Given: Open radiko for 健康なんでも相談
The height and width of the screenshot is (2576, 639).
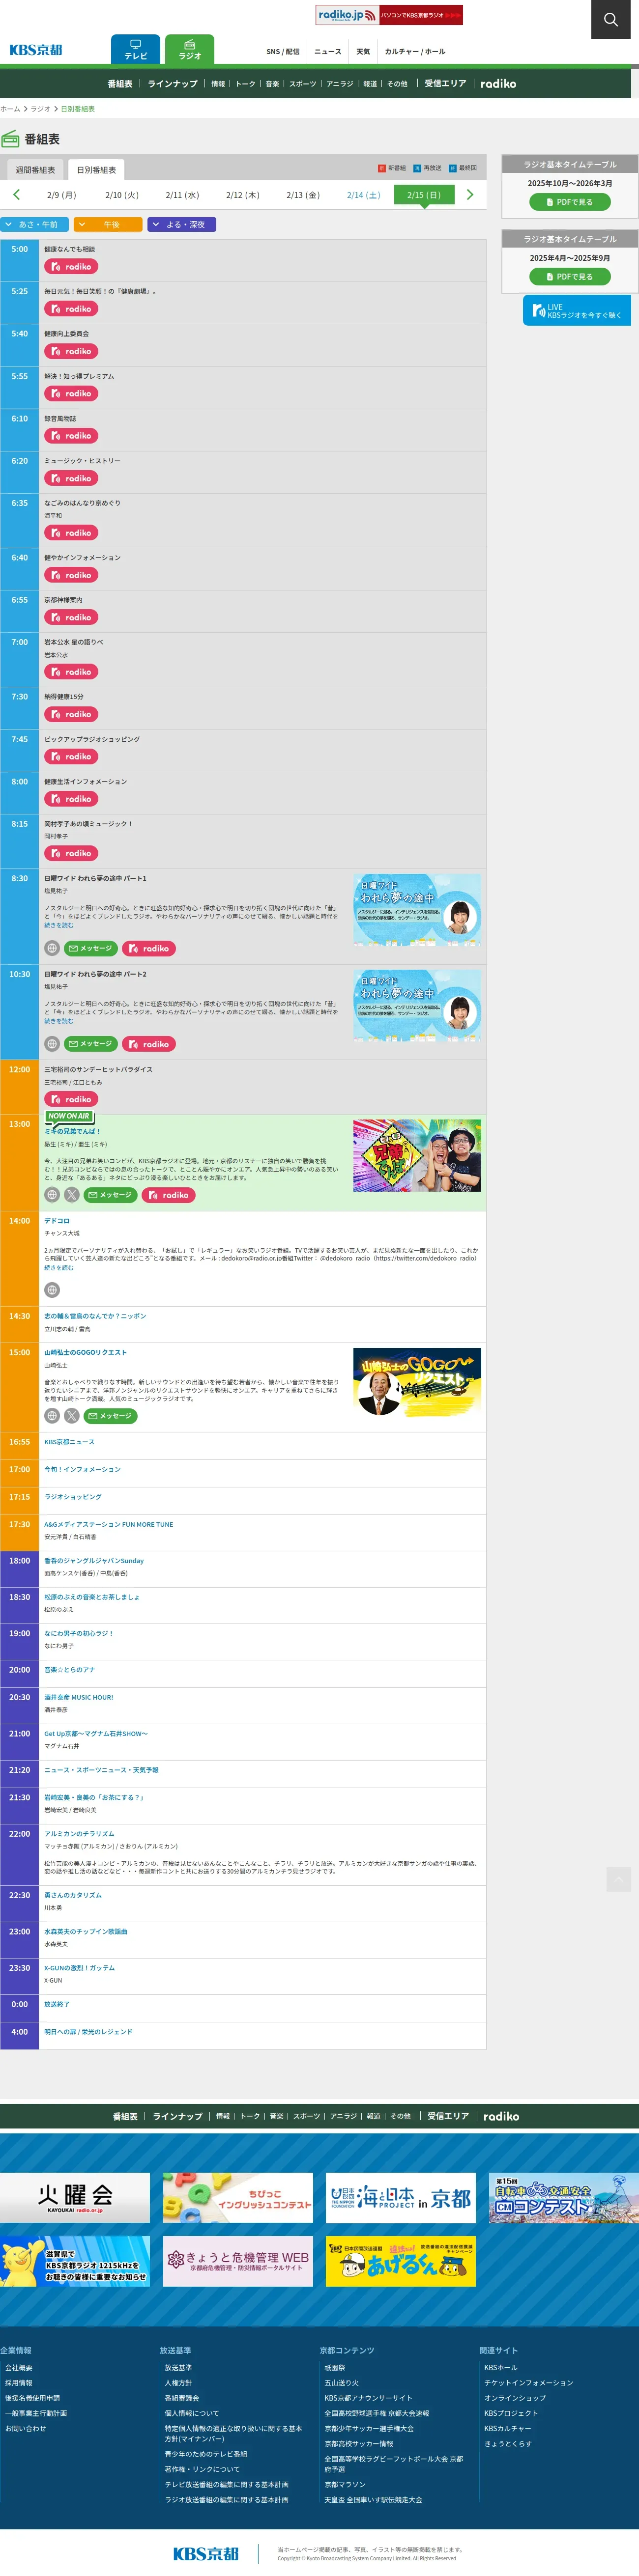Looking at the screenshot, I should coord(71,267).
